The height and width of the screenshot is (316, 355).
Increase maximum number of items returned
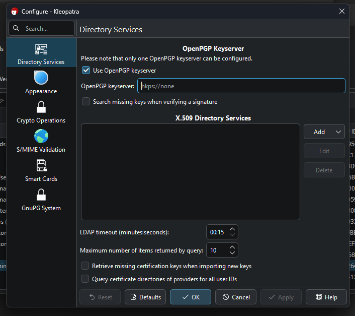232,247
